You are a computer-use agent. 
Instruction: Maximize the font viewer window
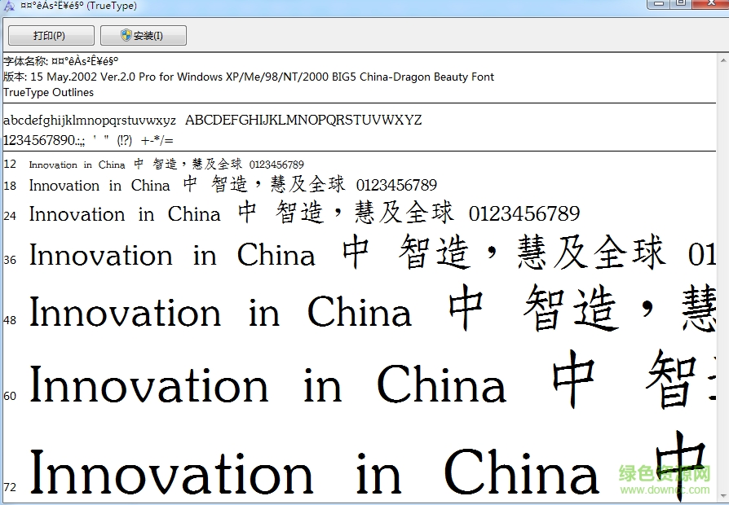(680, 3)
